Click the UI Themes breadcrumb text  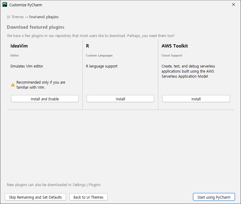pyautogui.click(x=15, y=17)
